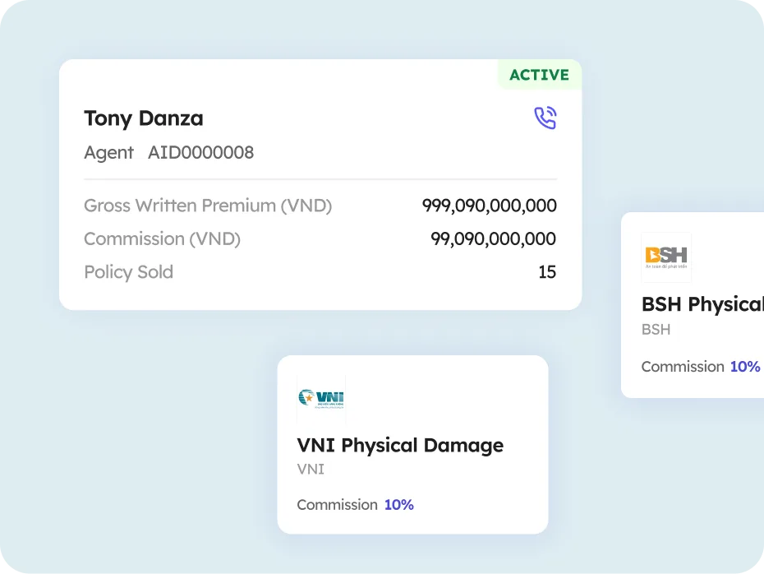
Task: Click the green ACTIVE status badge
Action: 539,75
